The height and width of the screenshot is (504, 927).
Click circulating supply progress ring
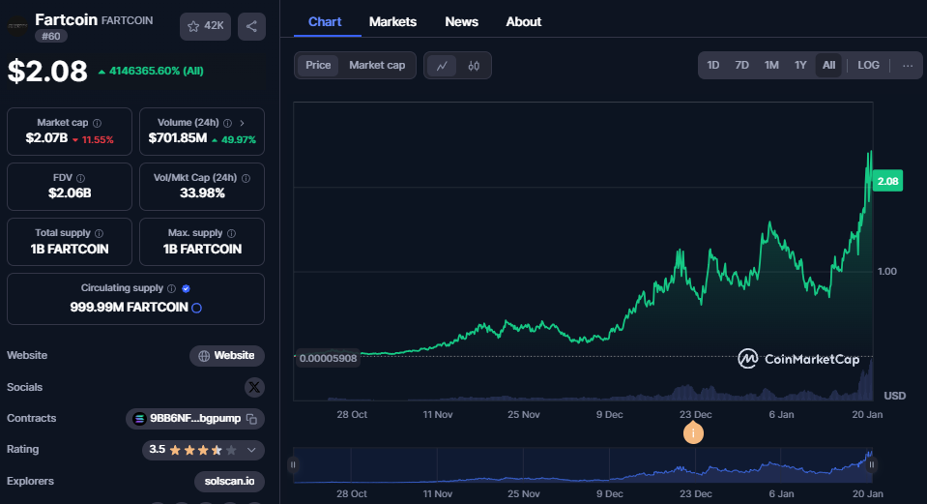[197, 308]
